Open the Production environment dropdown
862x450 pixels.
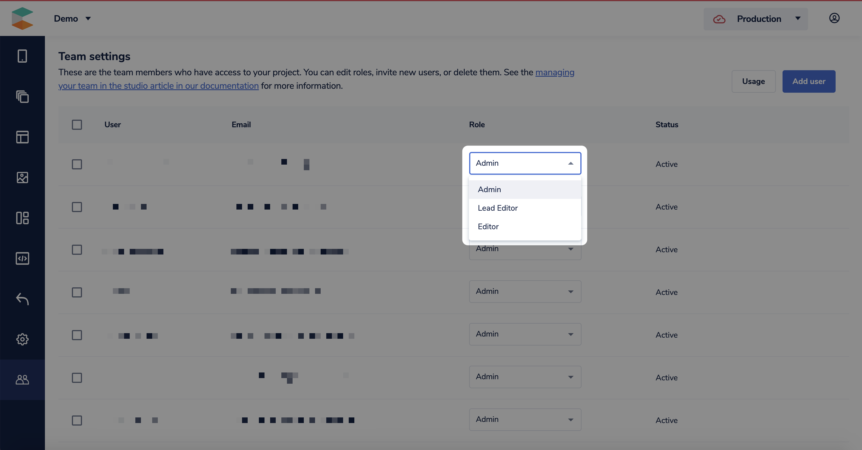click(756, 19)
